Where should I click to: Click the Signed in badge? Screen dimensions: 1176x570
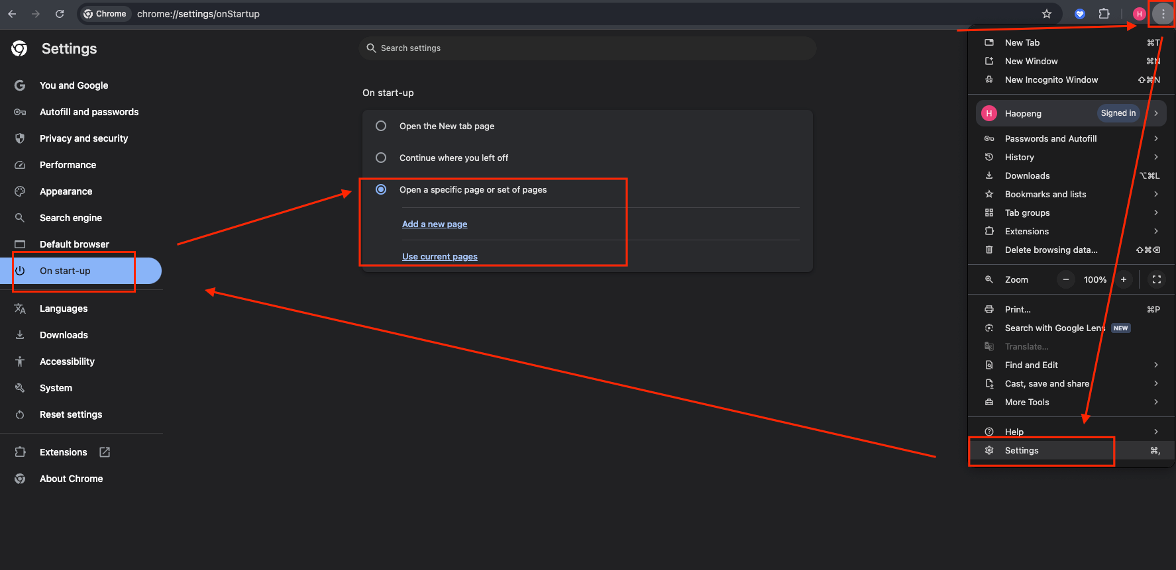pos(1118,113)
